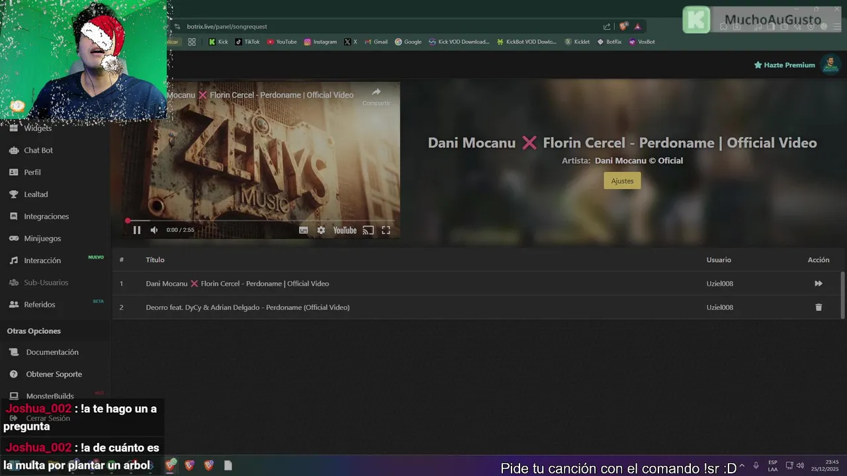
Task: Open the Gmail bookmark
Action: coord(376,42)
